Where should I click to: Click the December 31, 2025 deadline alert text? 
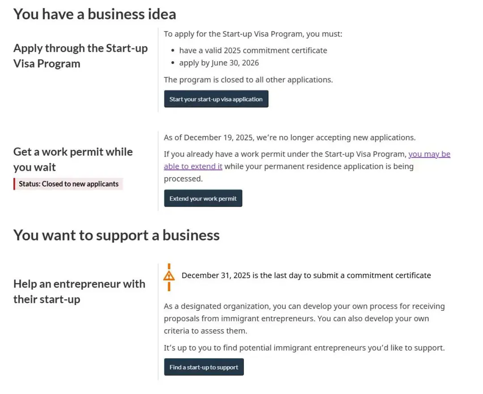306,275
